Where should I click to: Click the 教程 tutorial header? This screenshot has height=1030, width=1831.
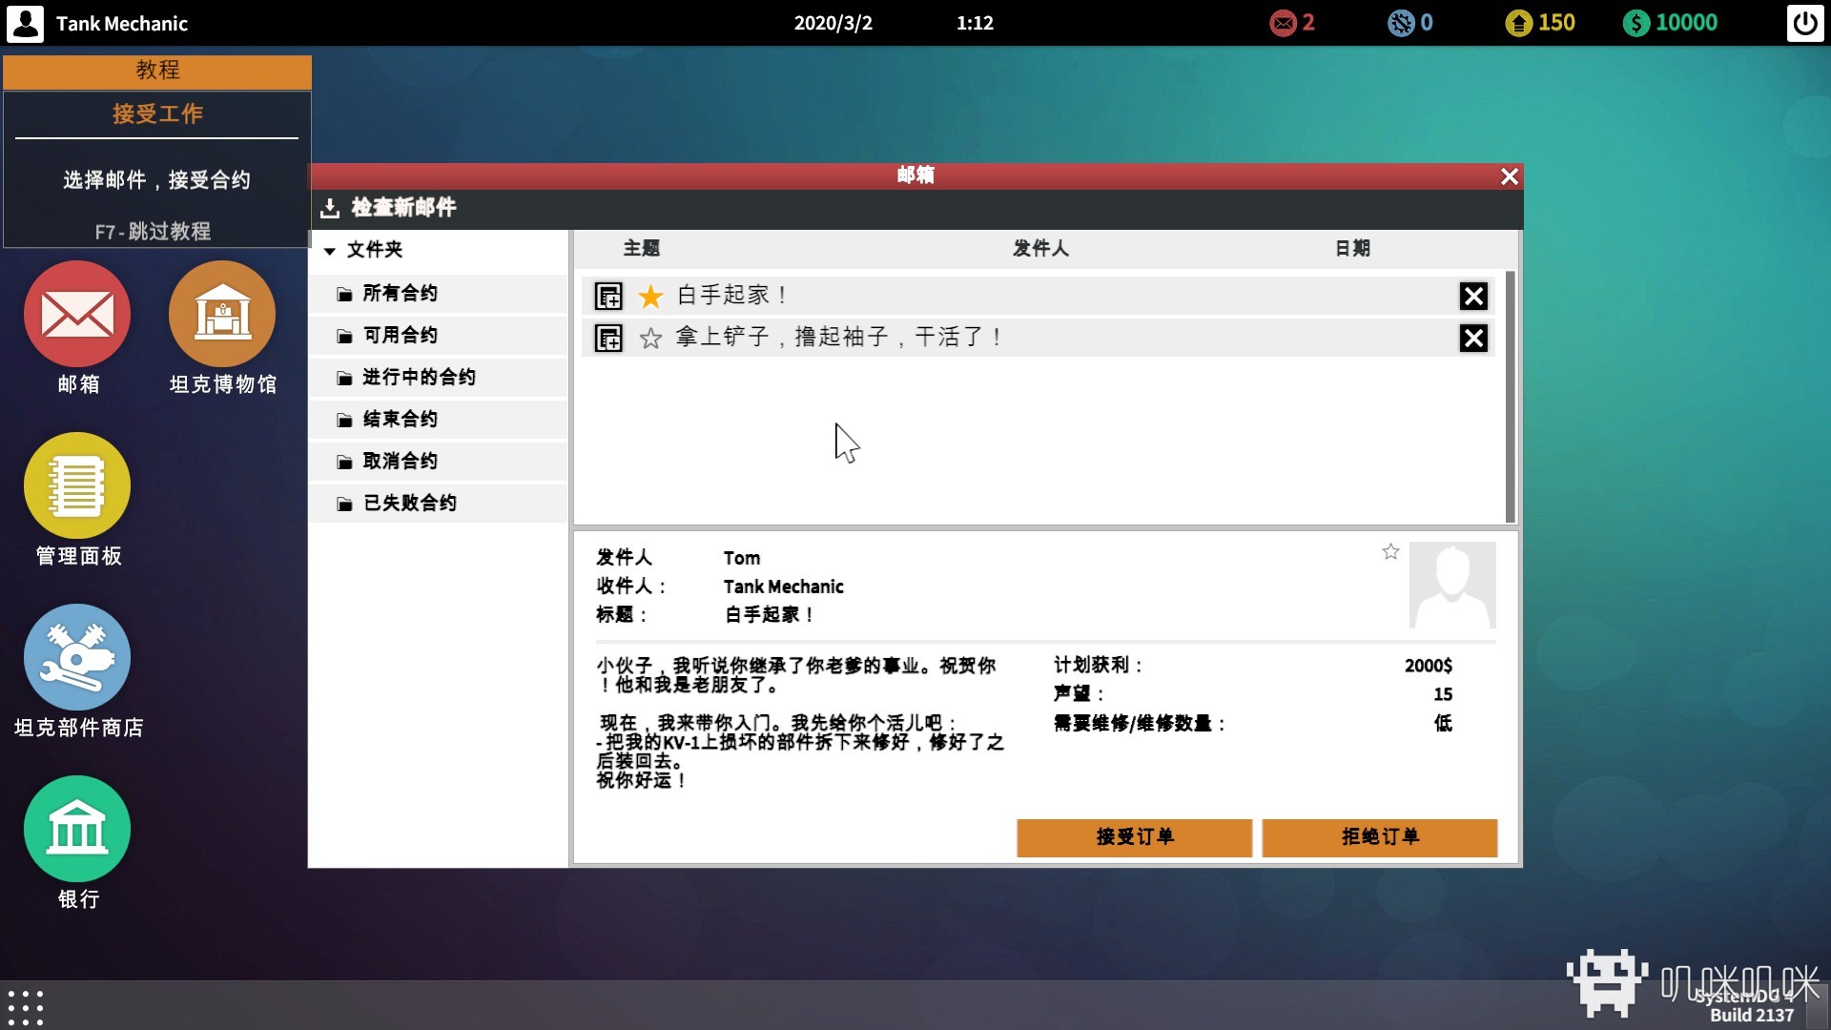(x=157, y=72)
